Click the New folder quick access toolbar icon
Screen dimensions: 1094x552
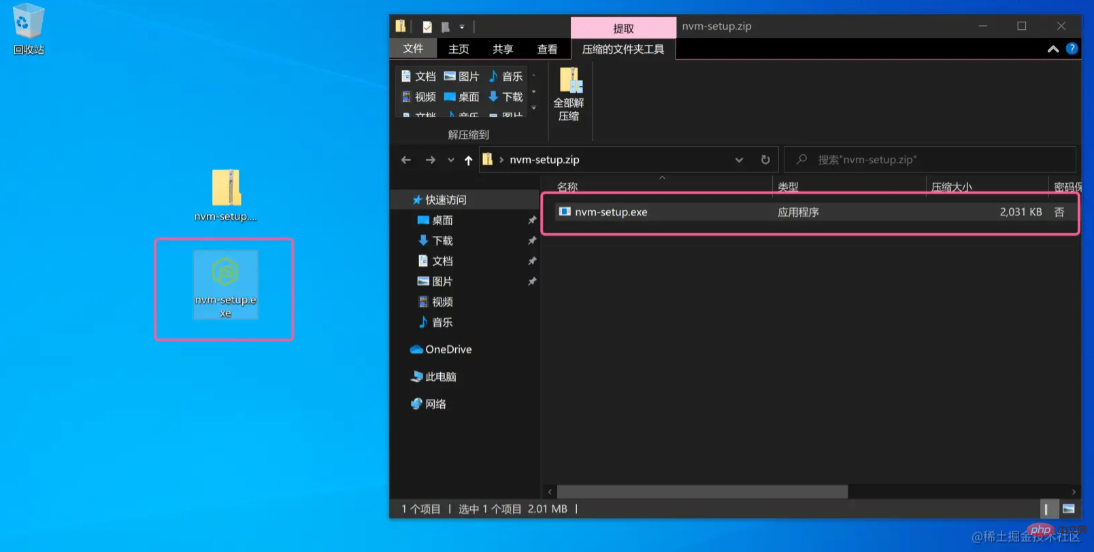445,27
